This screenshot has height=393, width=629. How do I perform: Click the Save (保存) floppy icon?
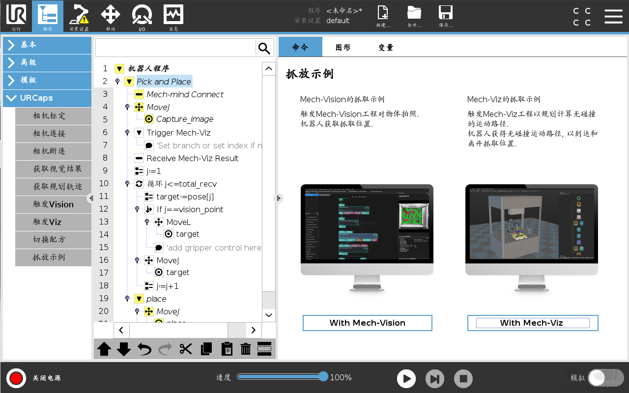tap(446, 16)
